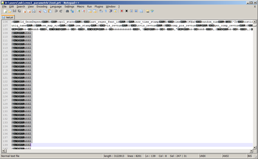
Task: Open the Edit menu
Action: pos(12,6)
